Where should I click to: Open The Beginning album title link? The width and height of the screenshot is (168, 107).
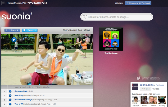[111, 53]
